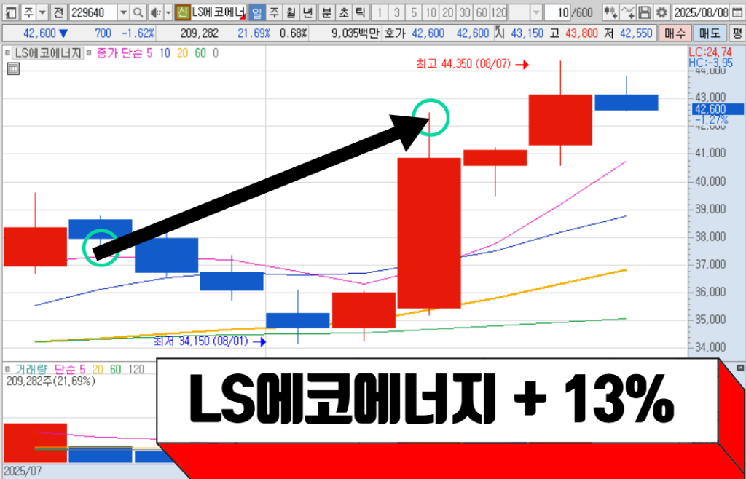Click the blue 매도 sell button
Viewport: 746px width, 479px height.
tap(710, 33)
